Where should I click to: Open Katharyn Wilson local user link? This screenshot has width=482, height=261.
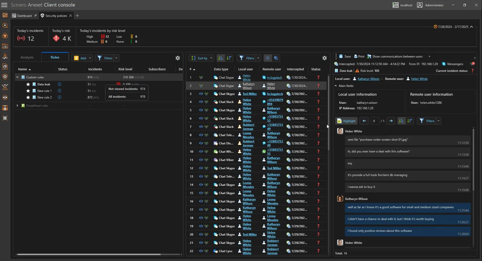coord(368,79)
